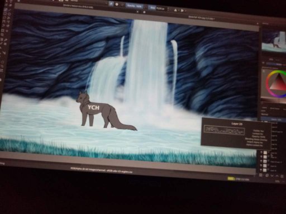Screen dimensions: 286x214
Task: Click the horizontal mirror tool icon
Action: (x=175, y=10)
